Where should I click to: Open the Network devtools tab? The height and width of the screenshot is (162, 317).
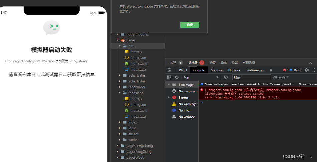pos(234,70)
